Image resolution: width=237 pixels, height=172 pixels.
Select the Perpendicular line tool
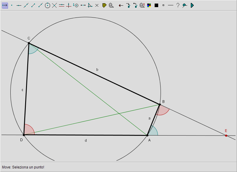(69, 5)
